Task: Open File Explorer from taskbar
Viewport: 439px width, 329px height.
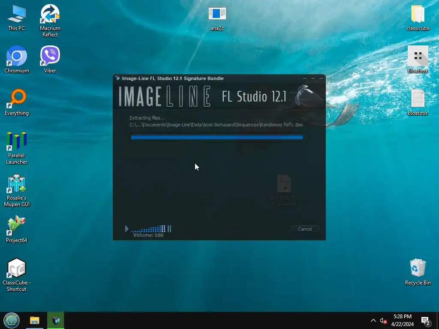Action: click(x=35, y=320)
